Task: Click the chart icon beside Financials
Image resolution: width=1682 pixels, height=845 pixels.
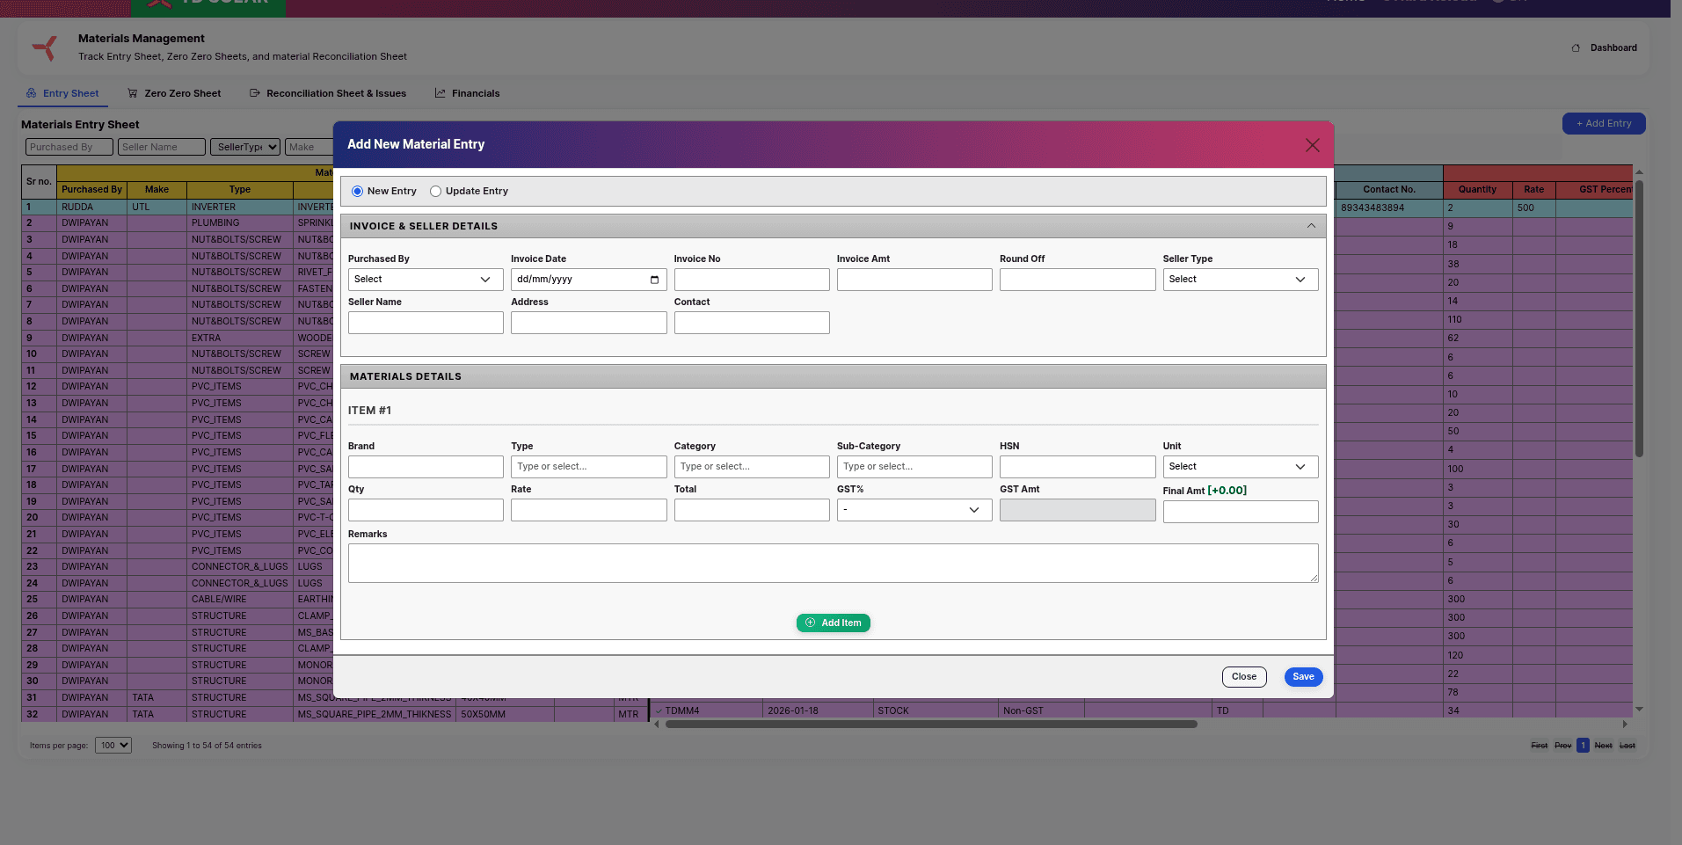Action: pyautogui.click(x=441, y=93)
